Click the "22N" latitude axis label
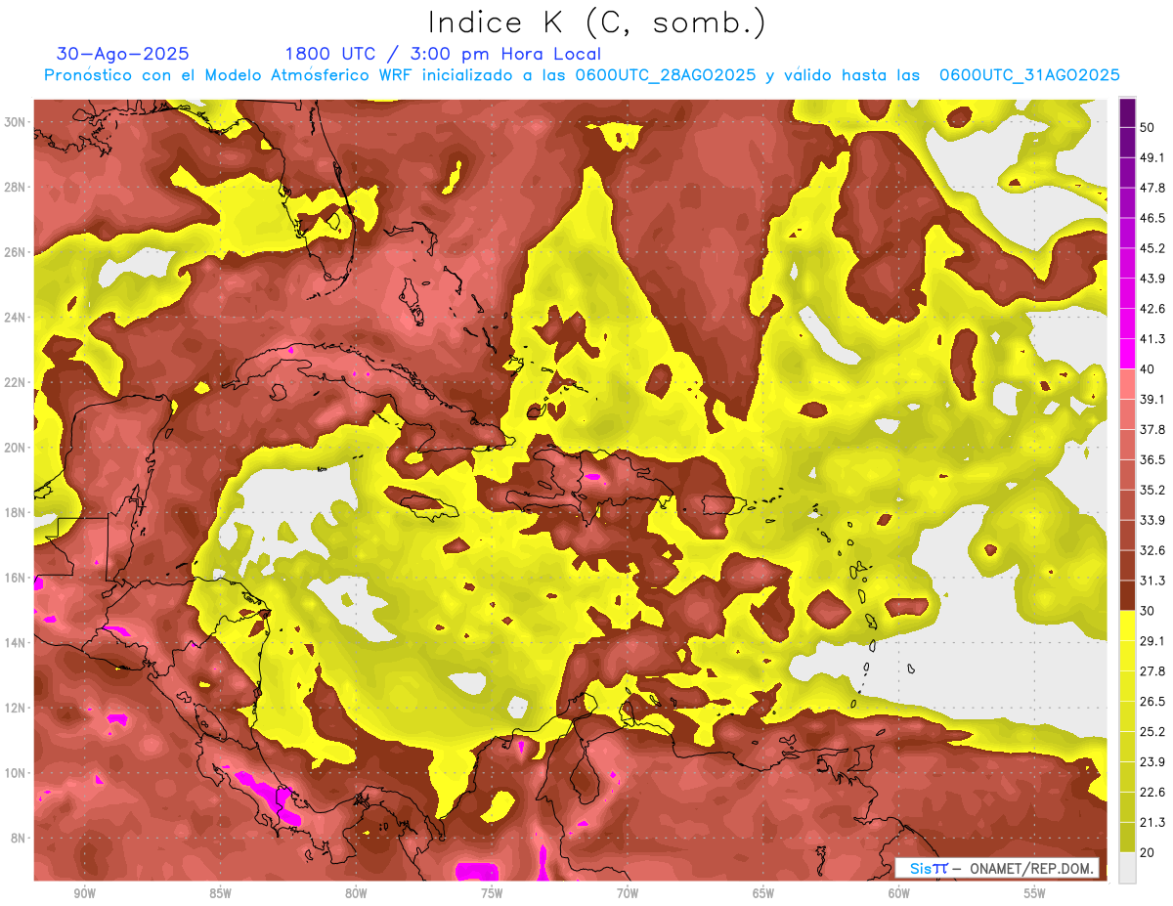Viewport: 1173px width, 906px height. click(15, 382)
